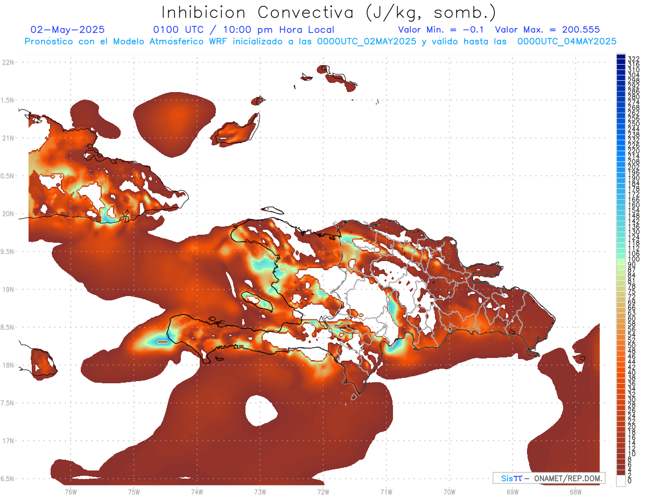646x499 pixels.
Task: Click the "21N" latitude label
Action: pyautogui.click(x=8, y=138)
